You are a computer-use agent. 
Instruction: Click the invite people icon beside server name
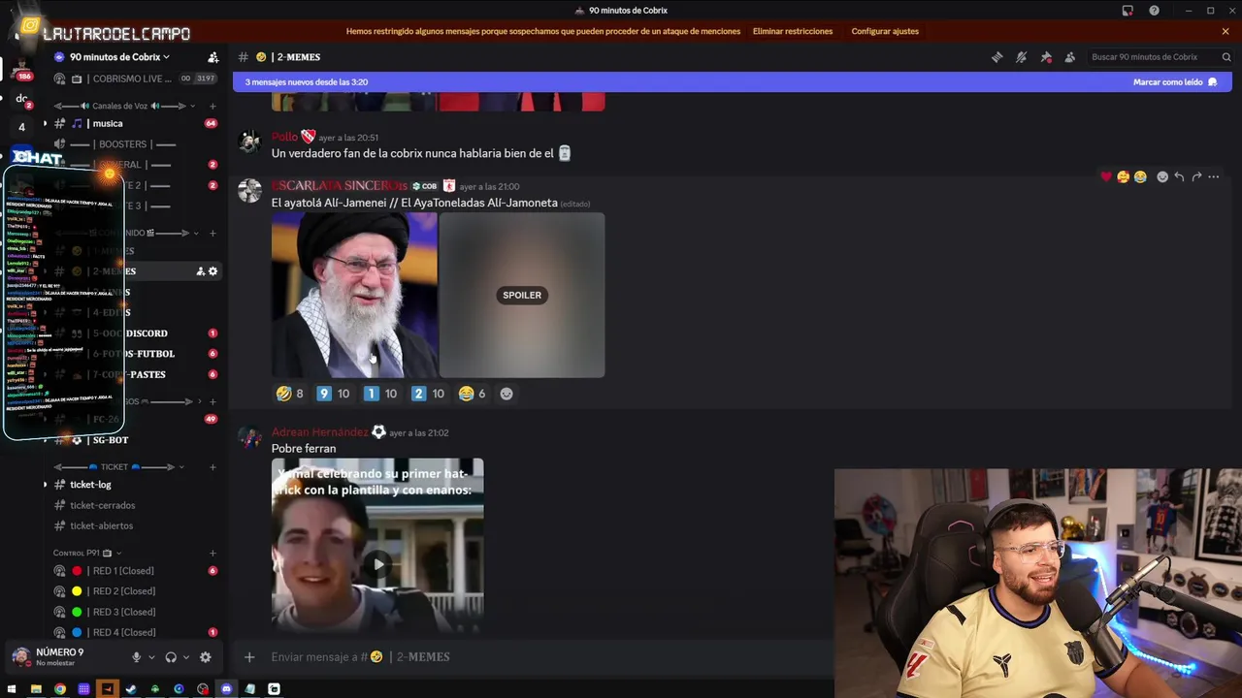213,57
